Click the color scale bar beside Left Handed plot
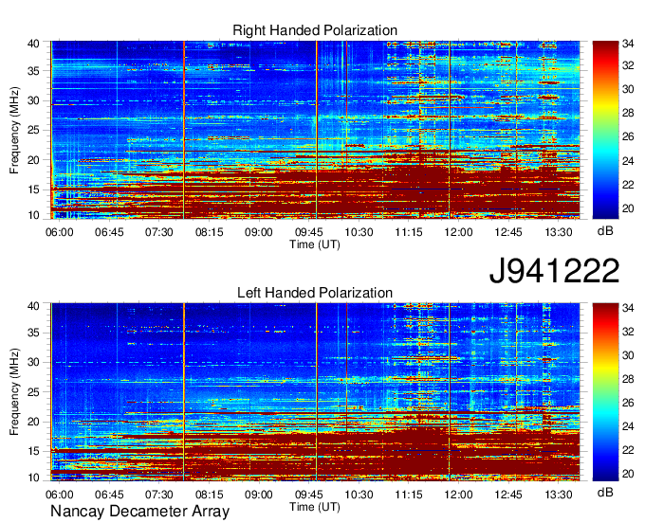Viewport: 645px width, 523px height. (605, 392)
